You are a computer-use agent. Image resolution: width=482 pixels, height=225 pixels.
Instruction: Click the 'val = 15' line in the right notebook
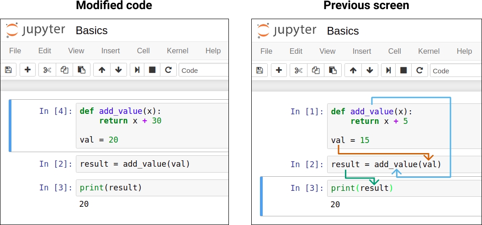(x=350, y=140)
